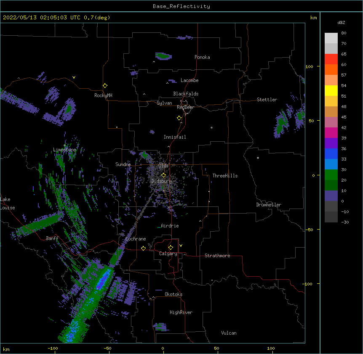Select the light blue 30-33 dBZ swatch
Screen dimensions: 363x354
pos(331,164)
